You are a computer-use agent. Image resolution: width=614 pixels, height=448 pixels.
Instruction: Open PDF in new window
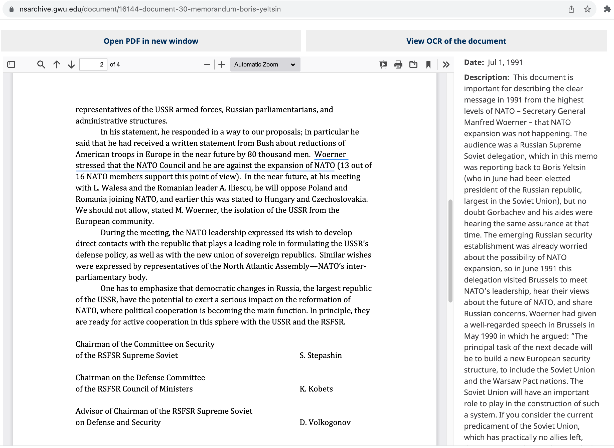pos(151,41)
